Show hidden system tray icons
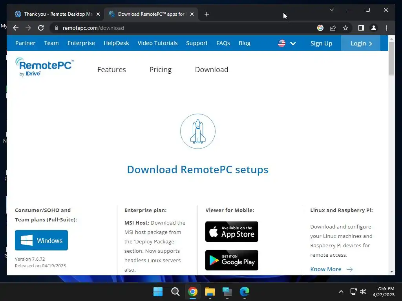This screenshot has height=301, width=402. click(x=341, y=292)
